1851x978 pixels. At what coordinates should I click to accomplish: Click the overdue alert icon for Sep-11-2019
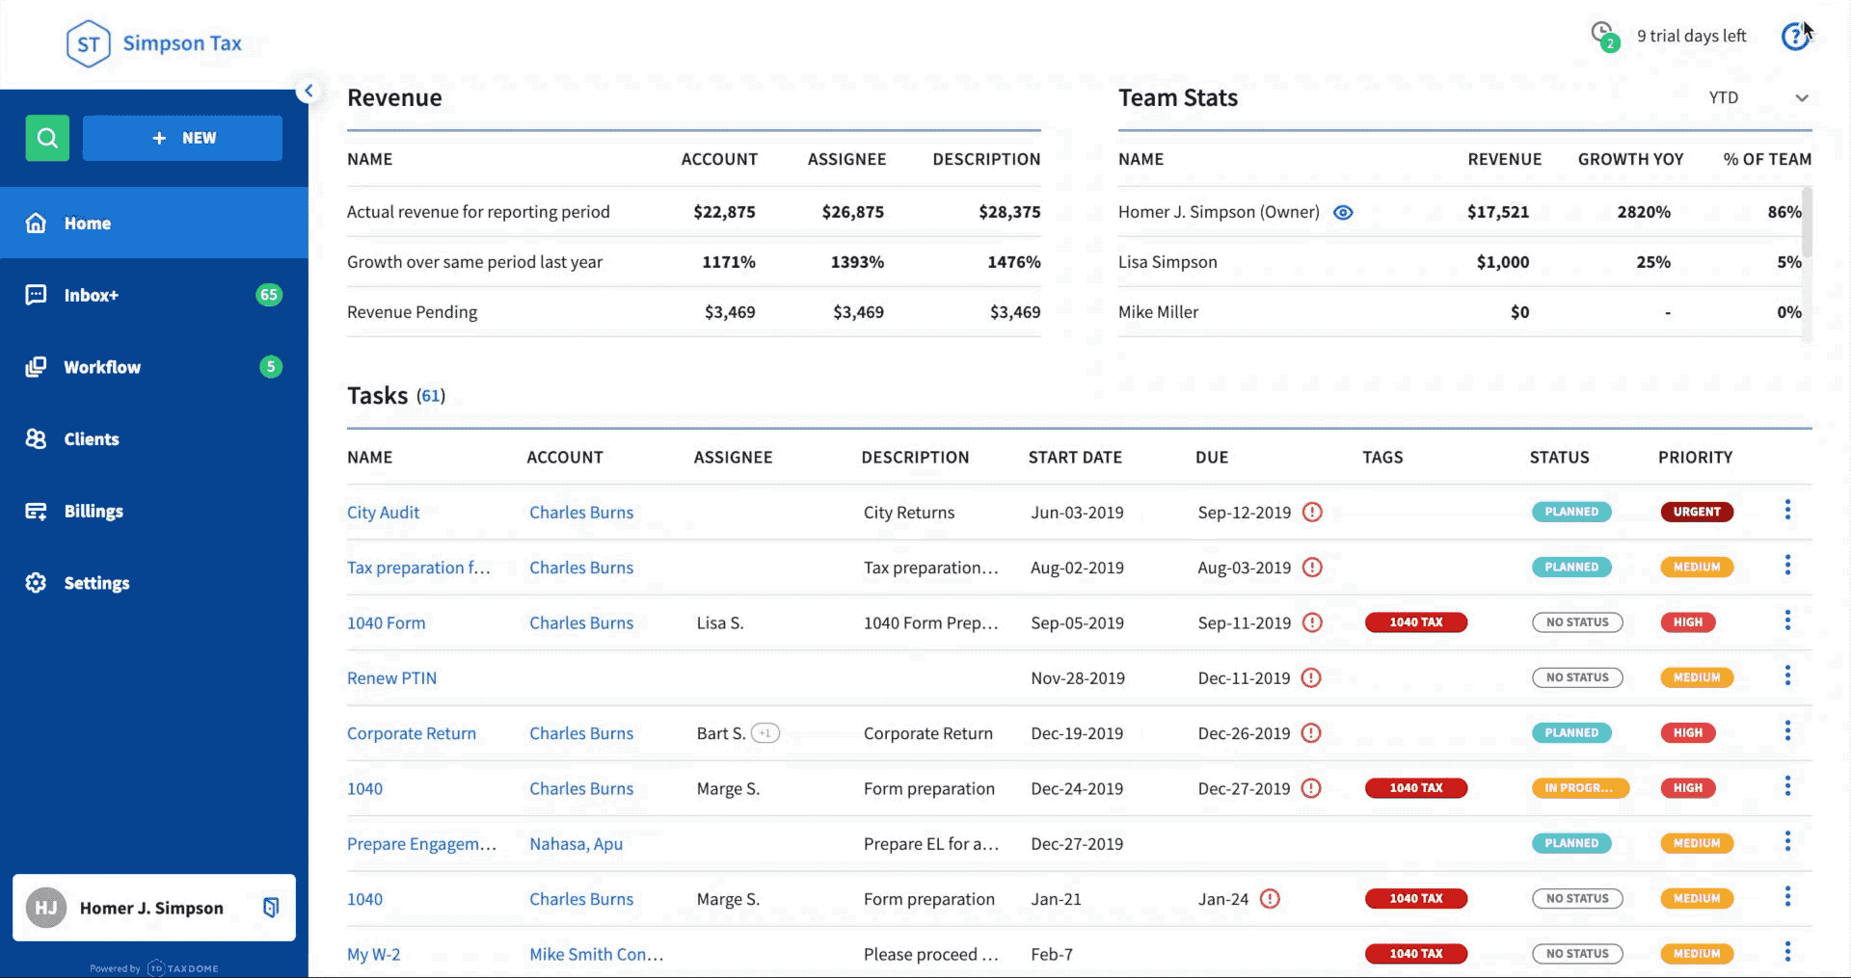click(1312, 622)
